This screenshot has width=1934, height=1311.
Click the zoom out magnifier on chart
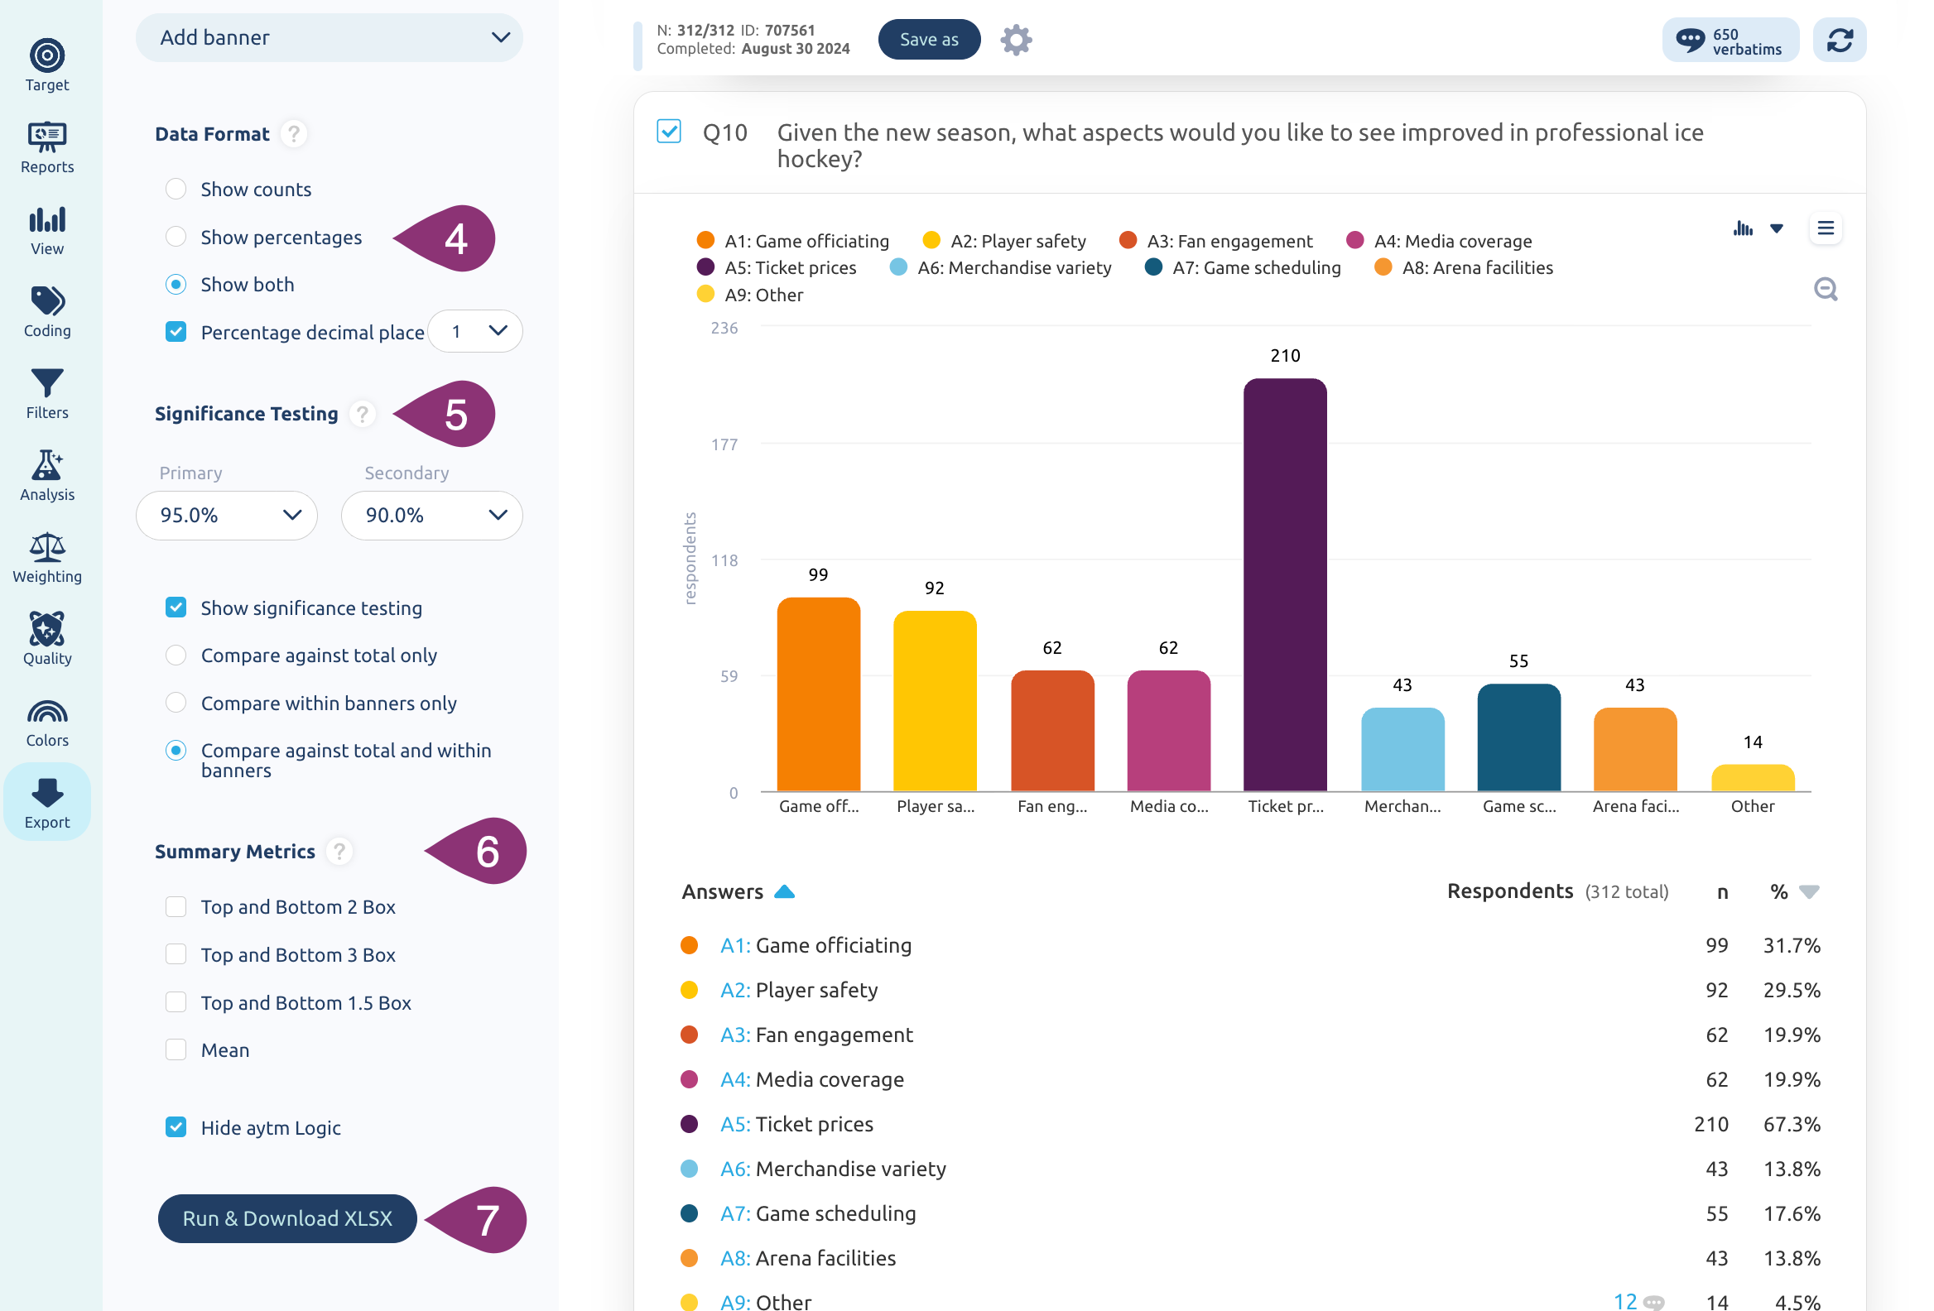click(1825, 289)
